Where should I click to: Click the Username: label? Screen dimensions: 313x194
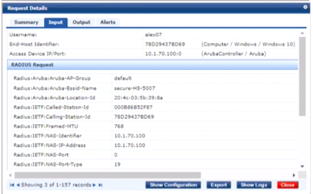pyautogui.click(x=23, y=35)
